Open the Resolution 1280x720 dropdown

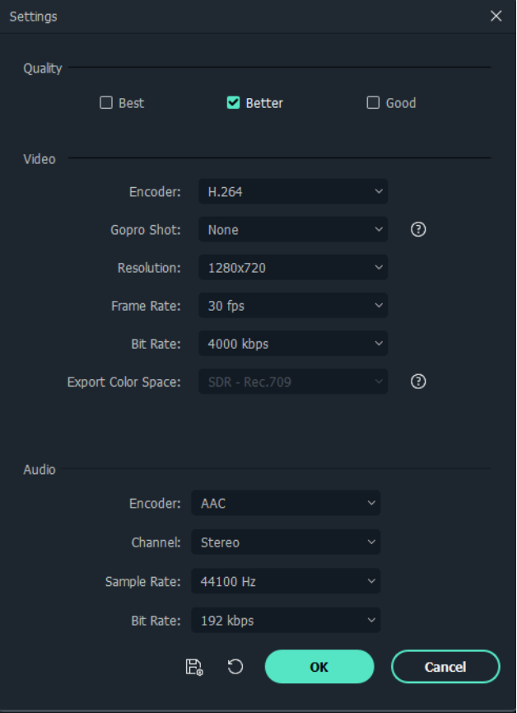(292, 268)
